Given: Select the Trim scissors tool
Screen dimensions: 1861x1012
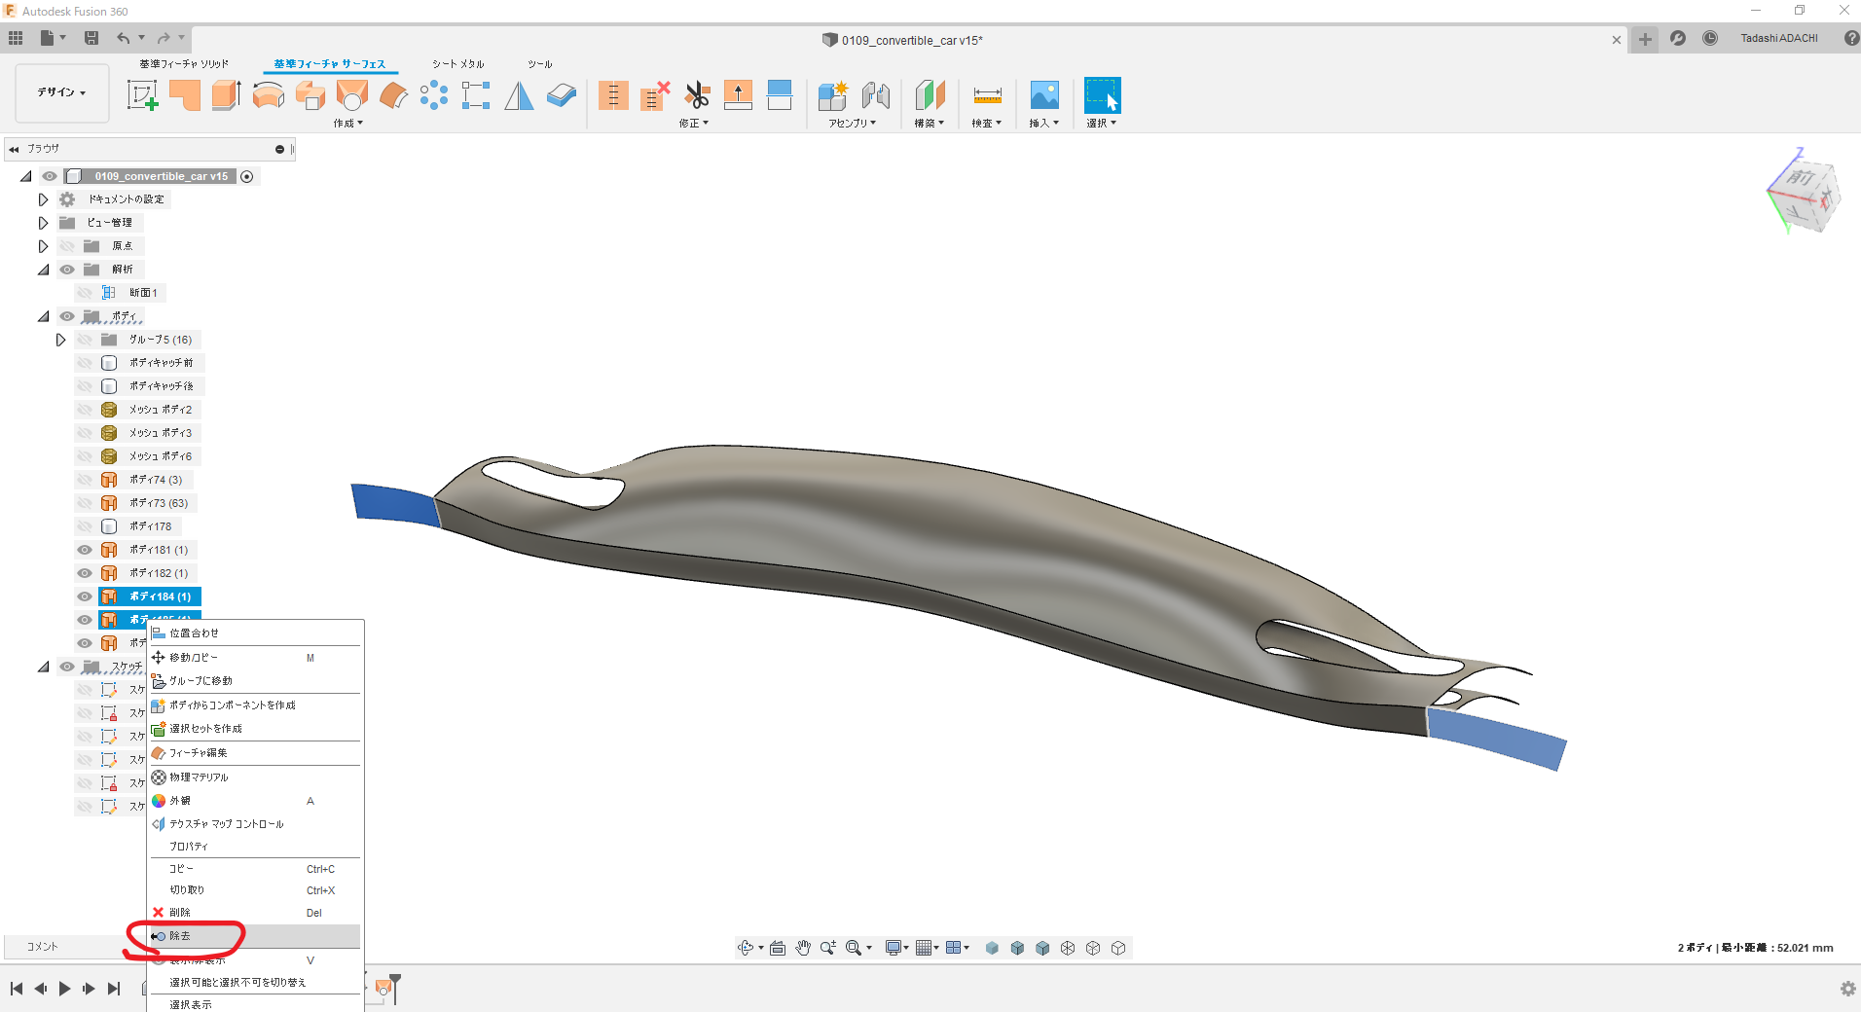Looking at the screenshot, I should point(697,95).
